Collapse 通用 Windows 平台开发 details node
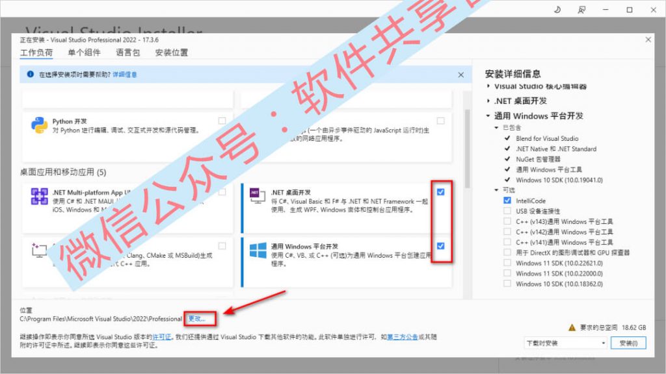 (488, 116)
